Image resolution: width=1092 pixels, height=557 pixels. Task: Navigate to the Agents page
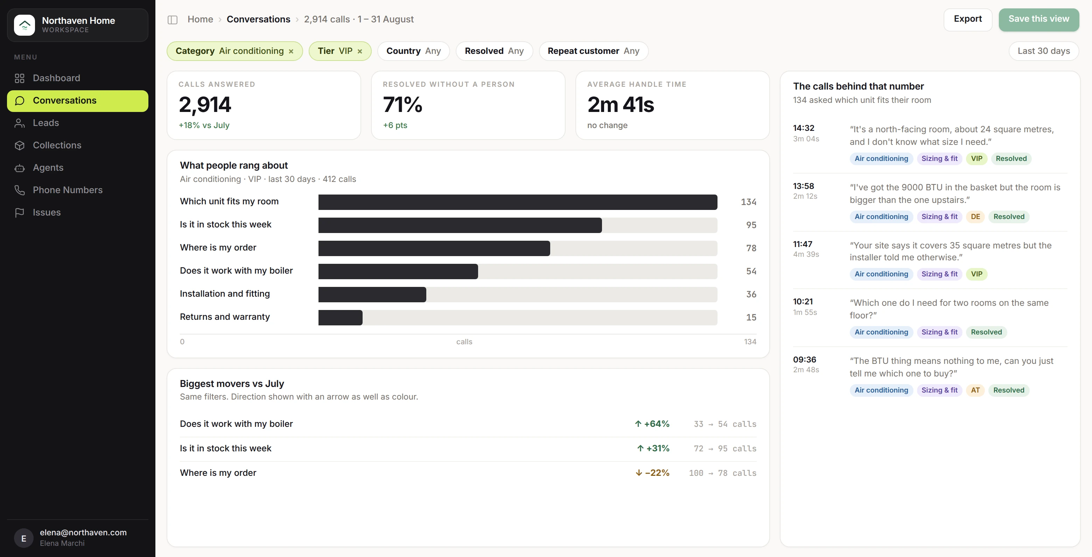[78, 168]
